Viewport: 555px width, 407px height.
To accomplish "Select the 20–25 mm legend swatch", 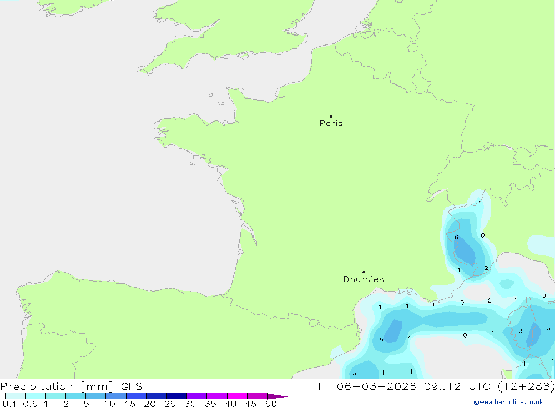I will click(x=157, y=396).
